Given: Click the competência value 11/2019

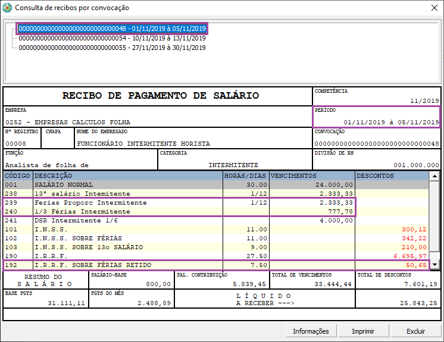Looking at the screenshot, I should [424, 101].
